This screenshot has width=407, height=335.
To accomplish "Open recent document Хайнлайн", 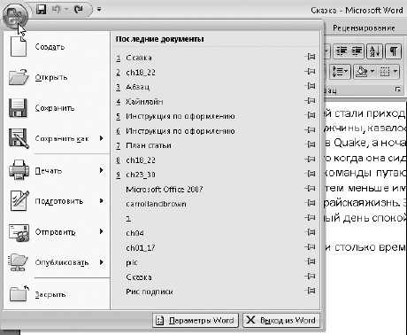I will (x=144, y=102).
